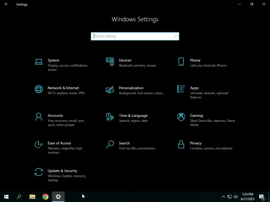Restore down the Settings window

click(252, 4)
